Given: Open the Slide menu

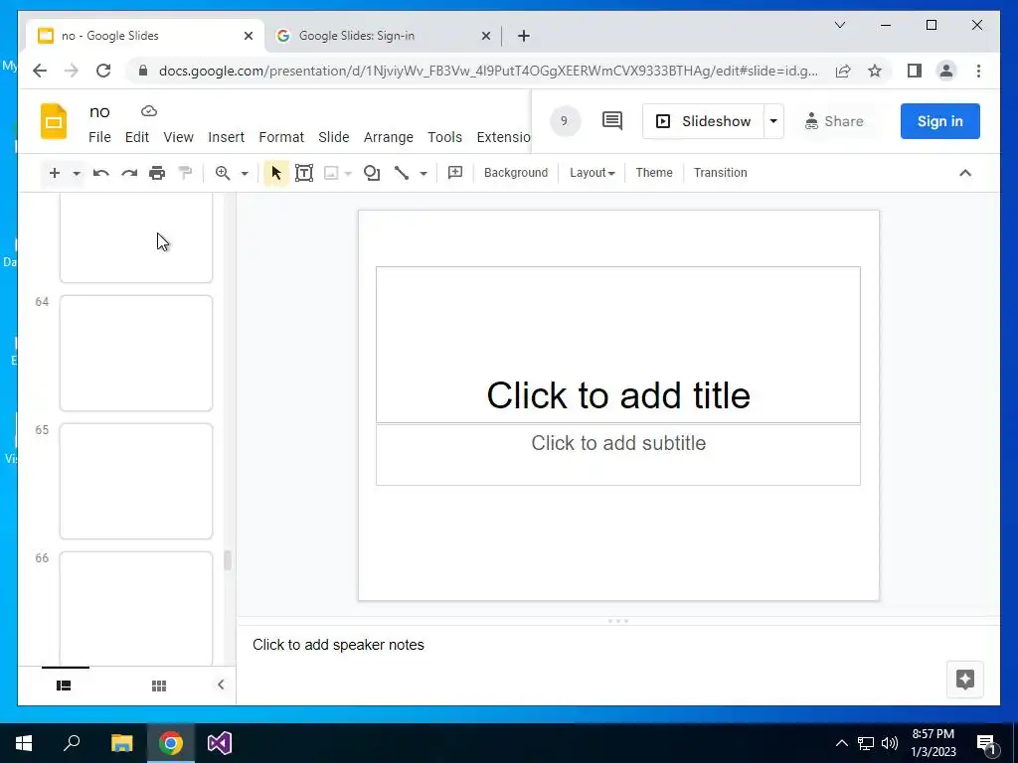Looking at the screenshot, I should click(334, 137).
